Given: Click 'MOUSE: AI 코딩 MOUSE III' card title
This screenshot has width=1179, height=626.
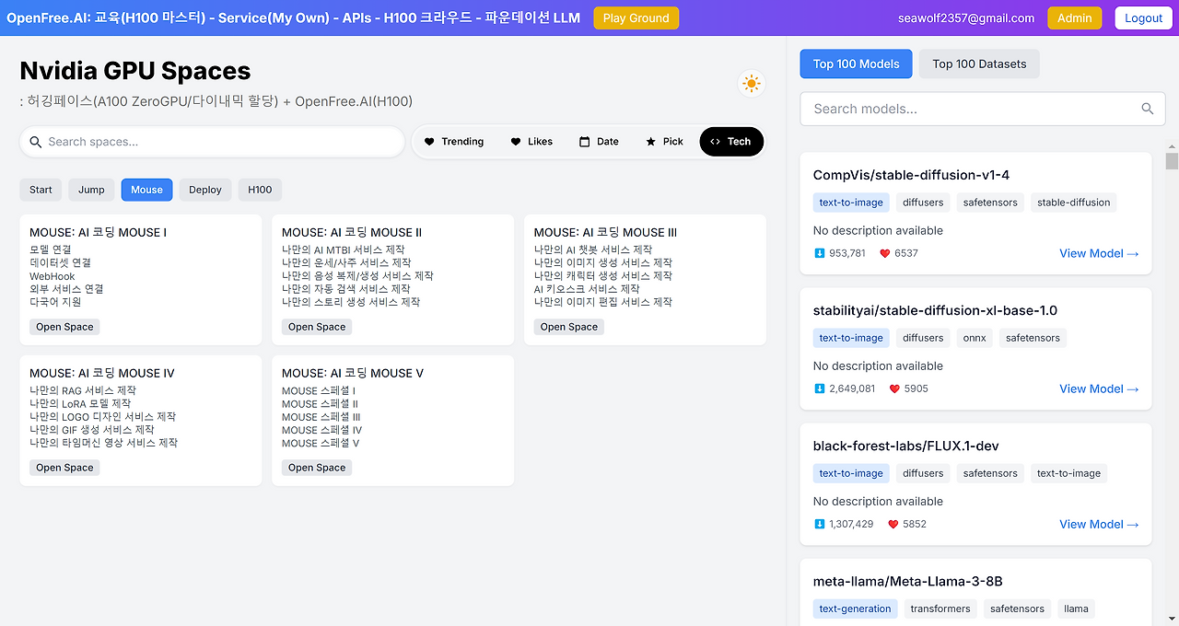Looking at the screenshot, I should click(605, 232).
